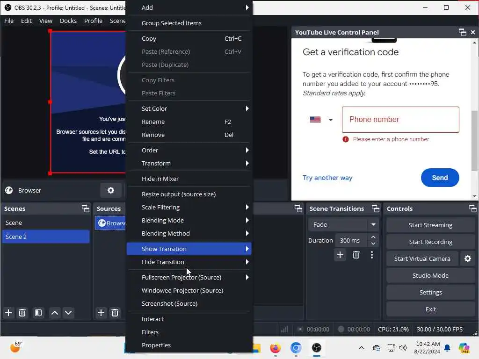Open the country code dropdown

coord(321,120)
